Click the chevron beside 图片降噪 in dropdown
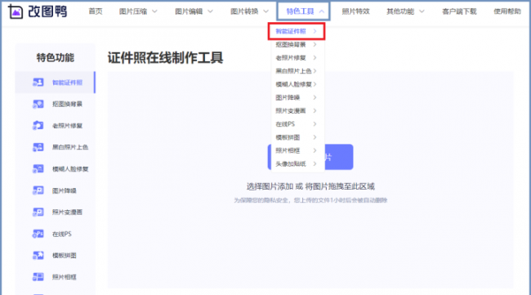531x295 pixels. click(x=315, y=97)
